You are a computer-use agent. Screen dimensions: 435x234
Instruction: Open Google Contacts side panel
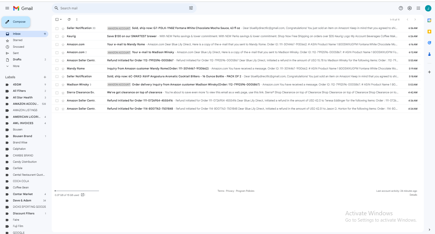(429, 54)
